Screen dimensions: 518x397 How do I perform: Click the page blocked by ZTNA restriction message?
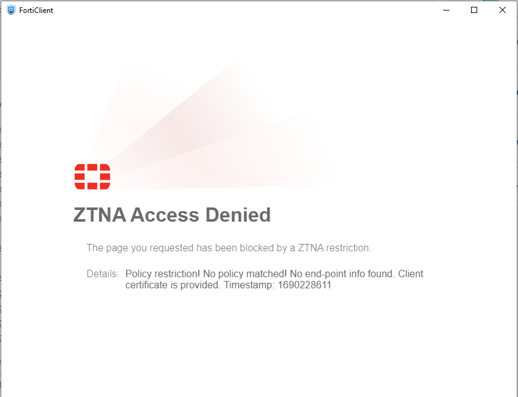229,248
